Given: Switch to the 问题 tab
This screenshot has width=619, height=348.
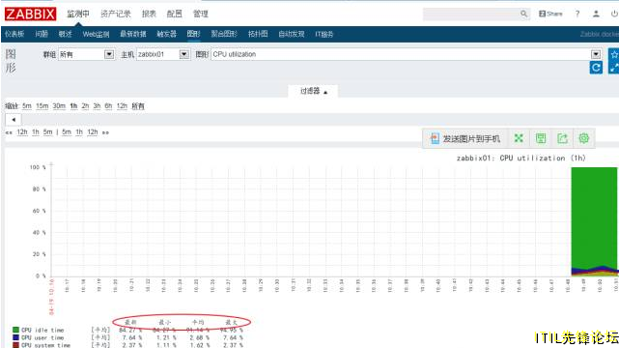Looking at the screenshot, I should [x=42, y=34].
